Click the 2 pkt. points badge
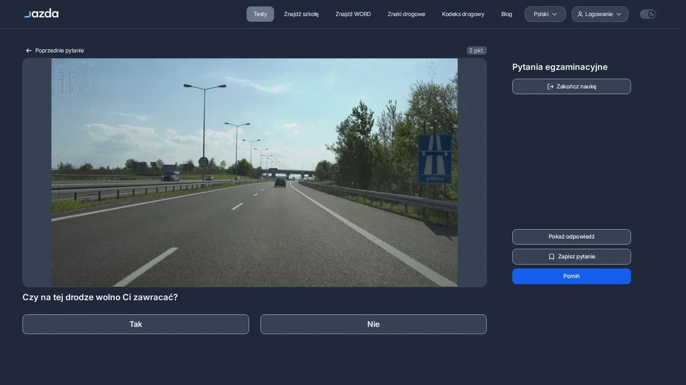Image resolution: width=686 pixels, height=385 pixels. tap(477, 51)
